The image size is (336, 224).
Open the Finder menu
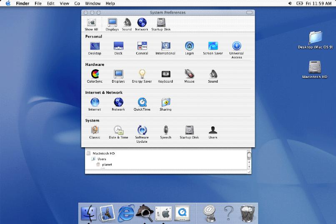[23, 3]
